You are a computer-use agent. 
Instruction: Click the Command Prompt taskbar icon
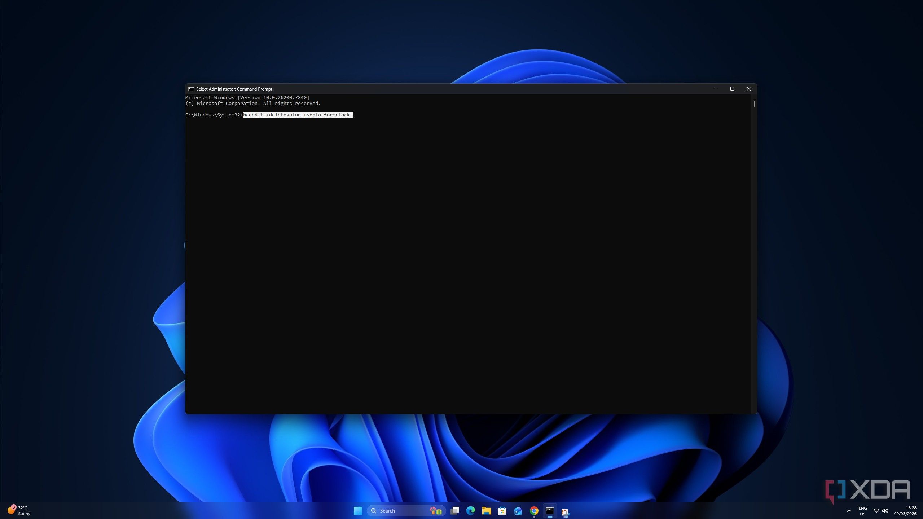pos(550,511)
